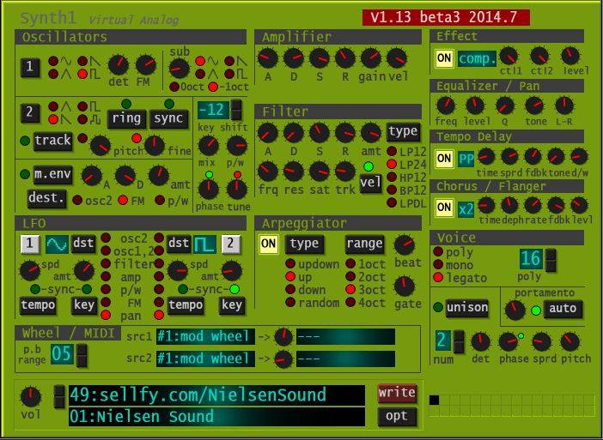Select oscillator 1 square waveform
The height and width of the screenshot is (440, 603).
[x=82, y=74]
